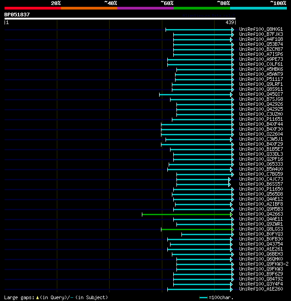Select the UniRef100_B7FJK3 label

[x=261, y=35]
